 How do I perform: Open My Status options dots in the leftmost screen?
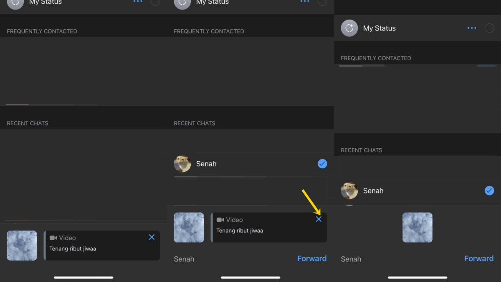[138, 2]
